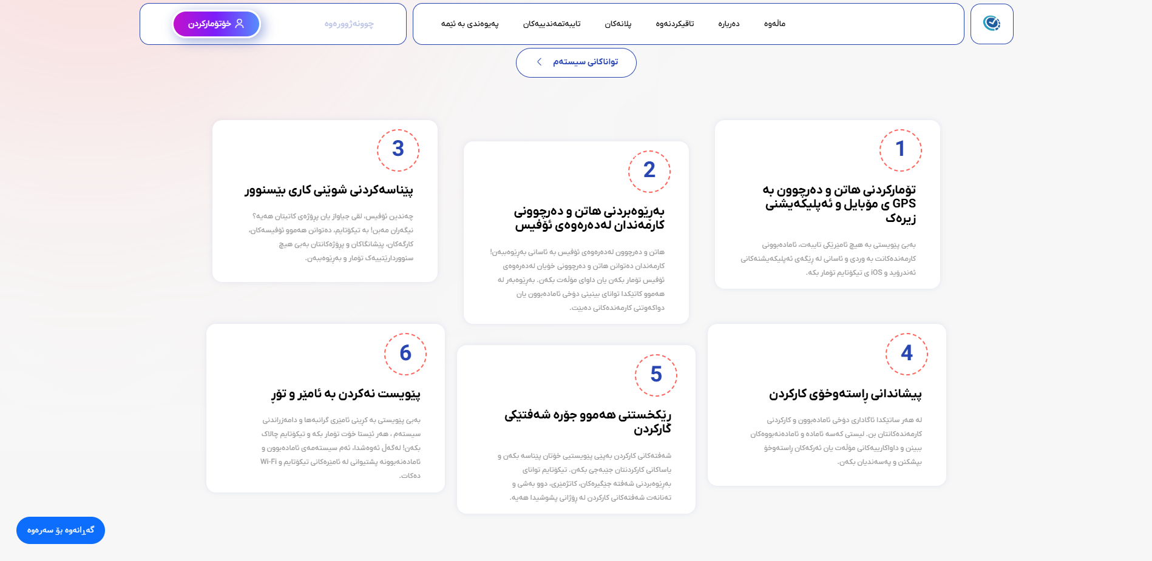1152x561 pixels.
Task: Select the ڕێکخستنی هەموو جۆرە شەفتێکی card title
Action: point(588,422)
